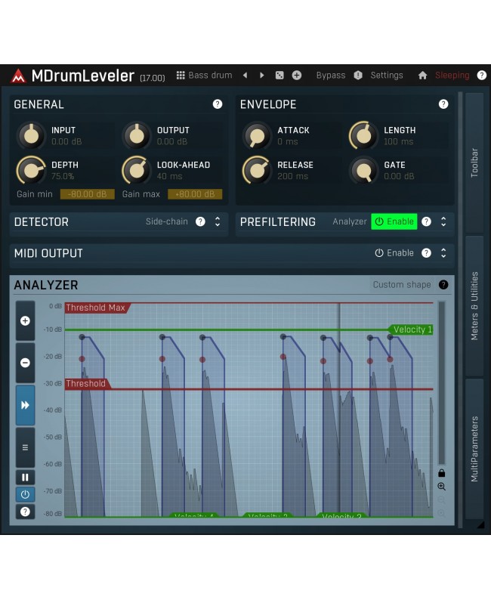
Task: Go to the next preset arrow
Action: (x=262, y=75)
